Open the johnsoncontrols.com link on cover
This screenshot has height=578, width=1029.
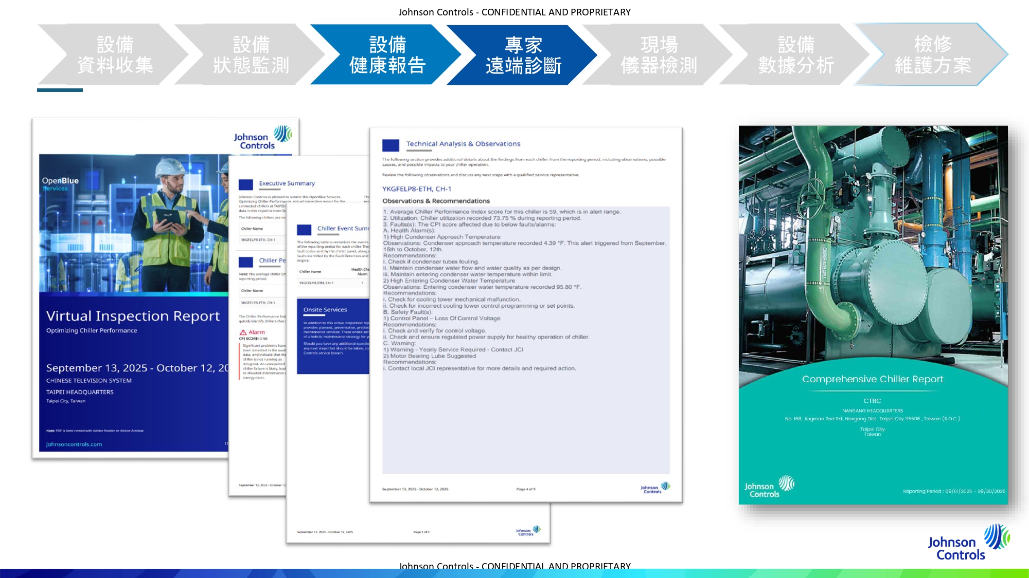point(74,444)
